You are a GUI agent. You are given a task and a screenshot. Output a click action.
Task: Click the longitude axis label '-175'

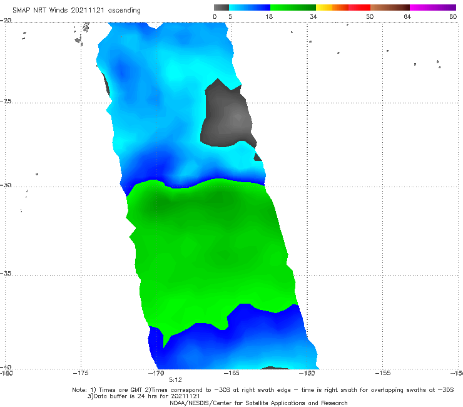pos(81,373)
